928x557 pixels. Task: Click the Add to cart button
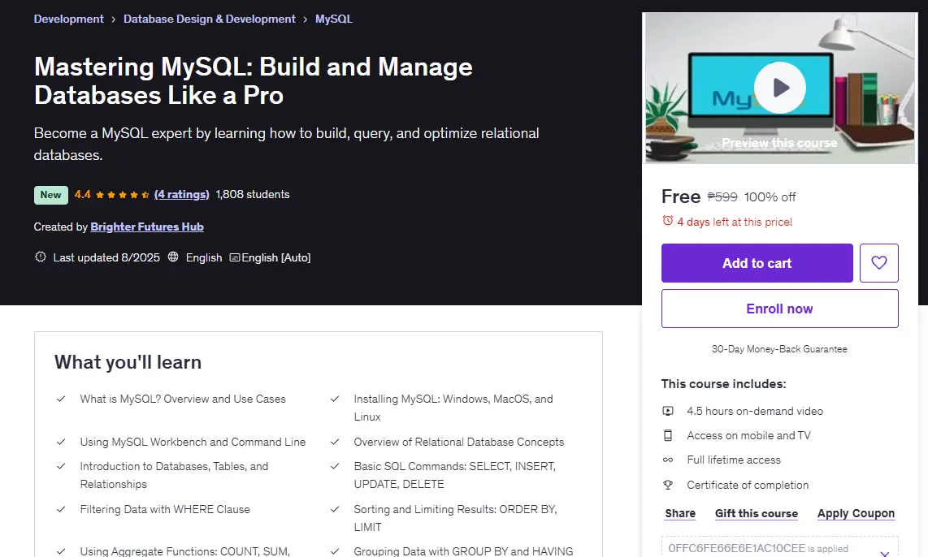pos(757,262)
